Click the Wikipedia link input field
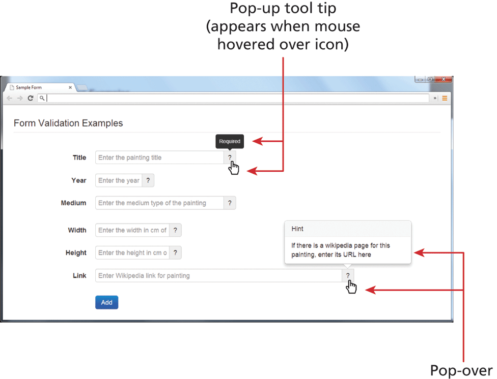The width and height of the screenshot is (497, 379). [x=218, y=275]
